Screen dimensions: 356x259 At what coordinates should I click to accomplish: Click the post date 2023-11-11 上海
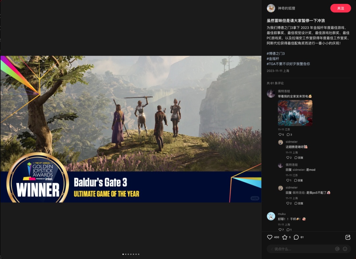(278, 71)
